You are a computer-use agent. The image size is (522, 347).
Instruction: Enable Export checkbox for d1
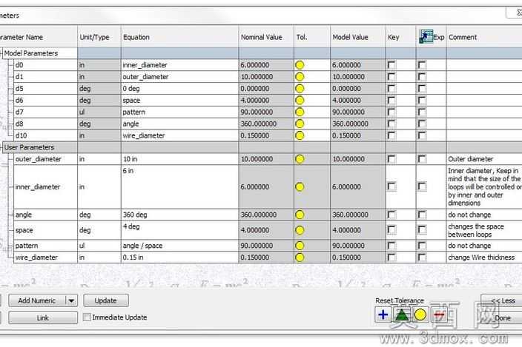[x=422, y=77]
